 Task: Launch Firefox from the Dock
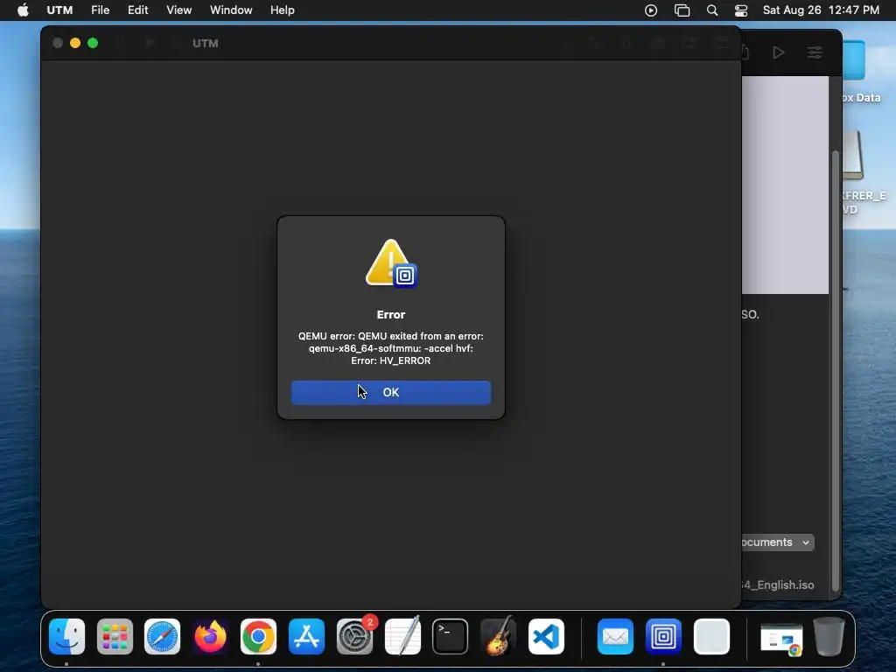click(x=210, y=636)
